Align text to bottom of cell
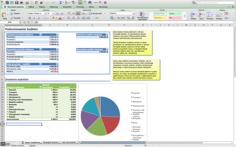 78,13
